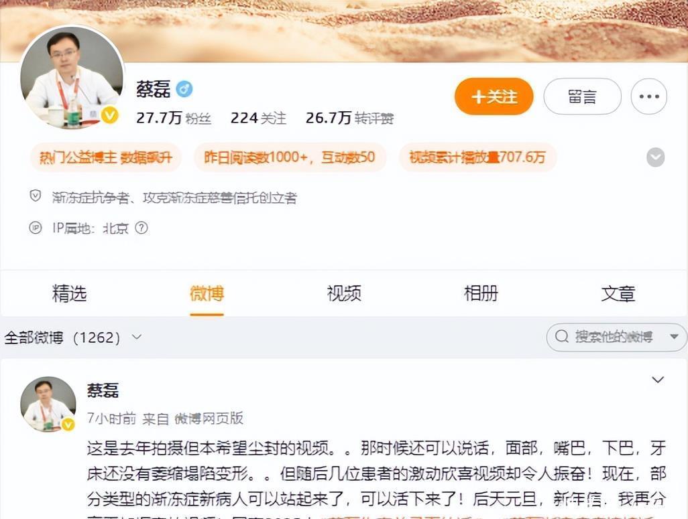
Task: Click the 27.7万 粉丝 followers count
Action: pyautogui.click(x=174, y=118)
